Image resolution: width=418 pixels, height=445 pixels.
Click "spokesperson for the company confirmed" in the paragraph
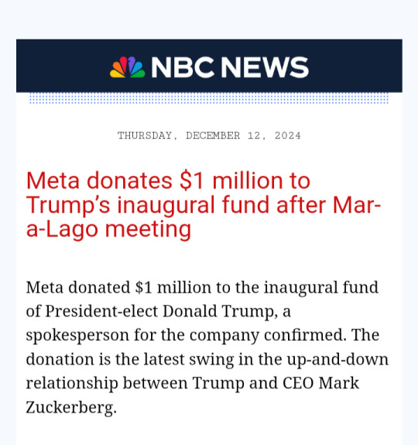(x=185, y=335)
